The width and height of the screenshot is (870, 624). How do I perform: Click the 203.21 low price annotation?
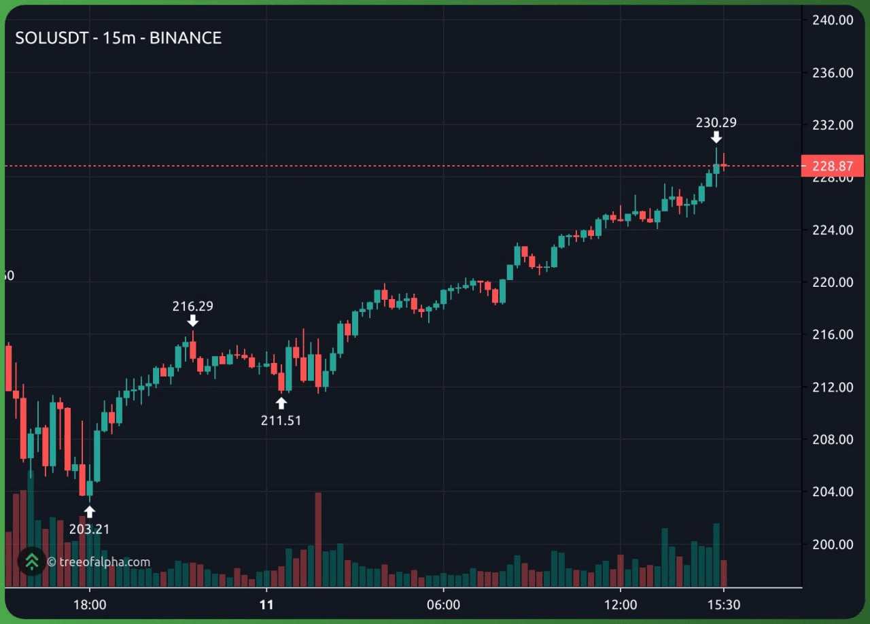click(89, 529)
